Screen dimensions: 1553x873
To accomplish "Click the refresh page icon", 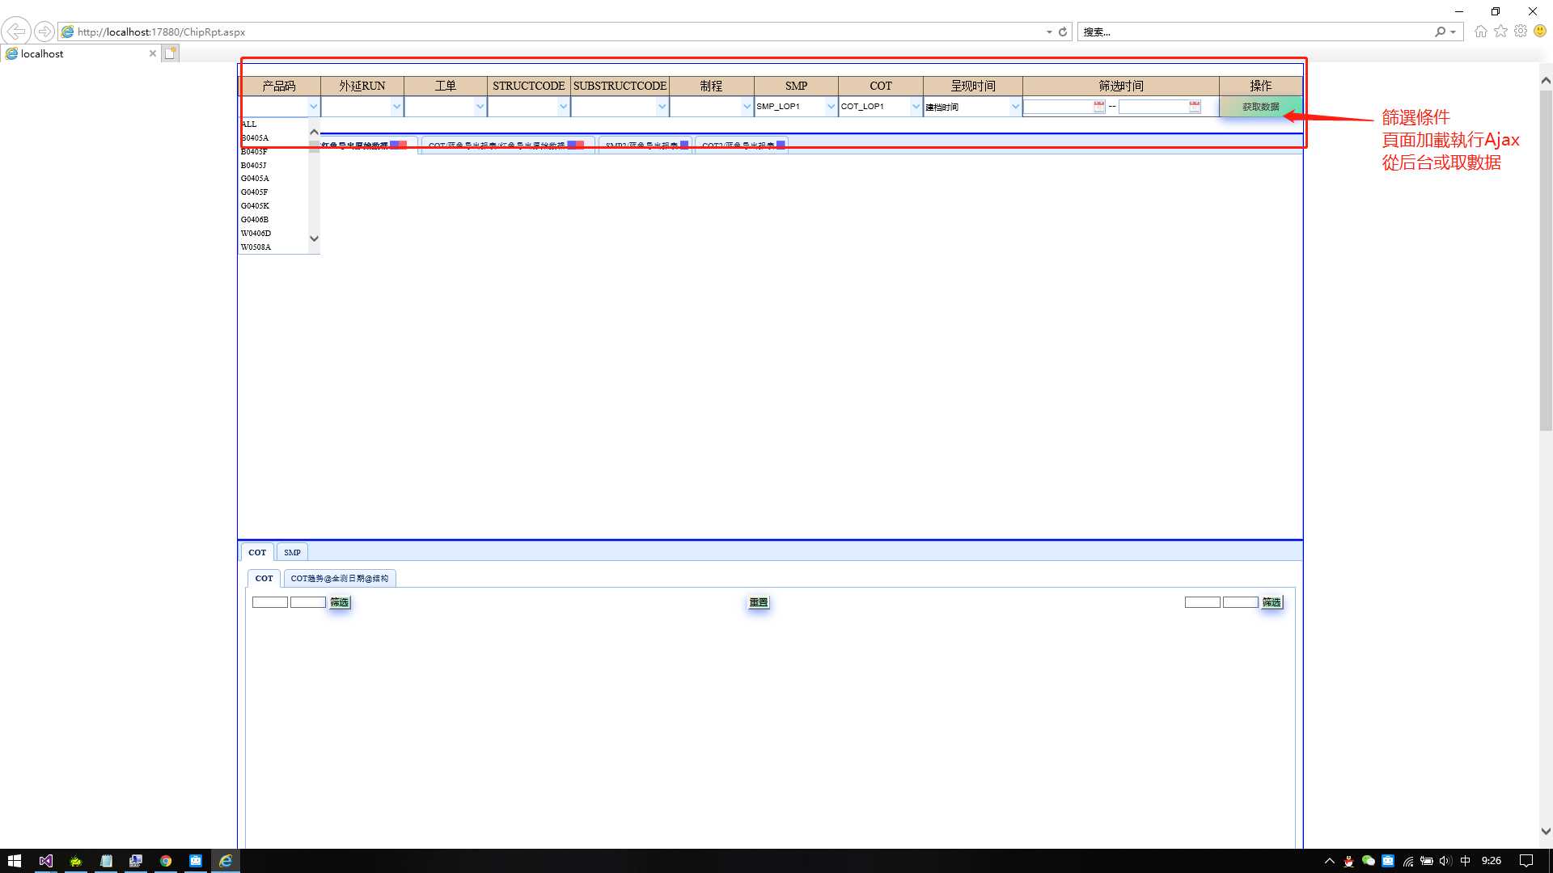I will tap(1062, 31).
